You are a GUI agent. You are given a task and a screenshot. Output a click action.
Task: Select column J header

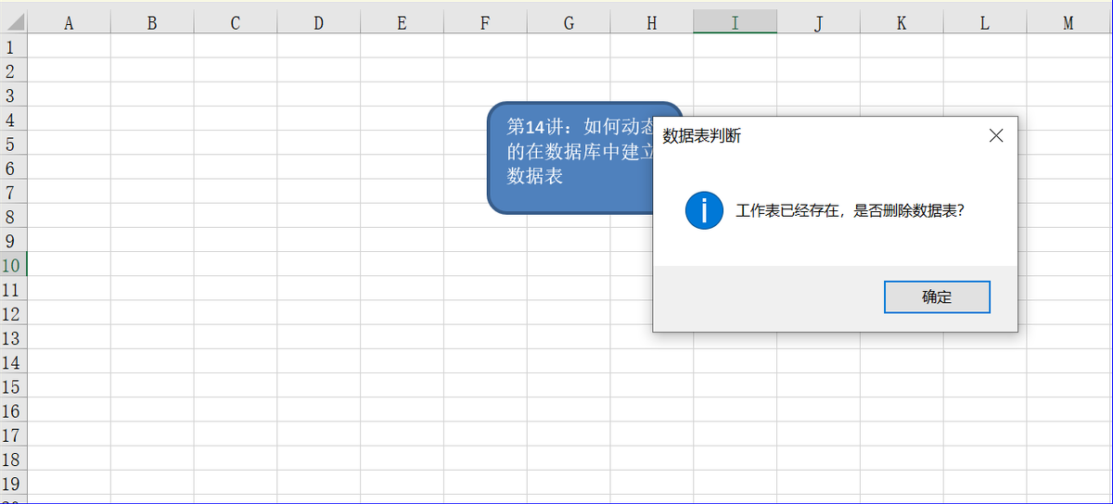point(818,22)
